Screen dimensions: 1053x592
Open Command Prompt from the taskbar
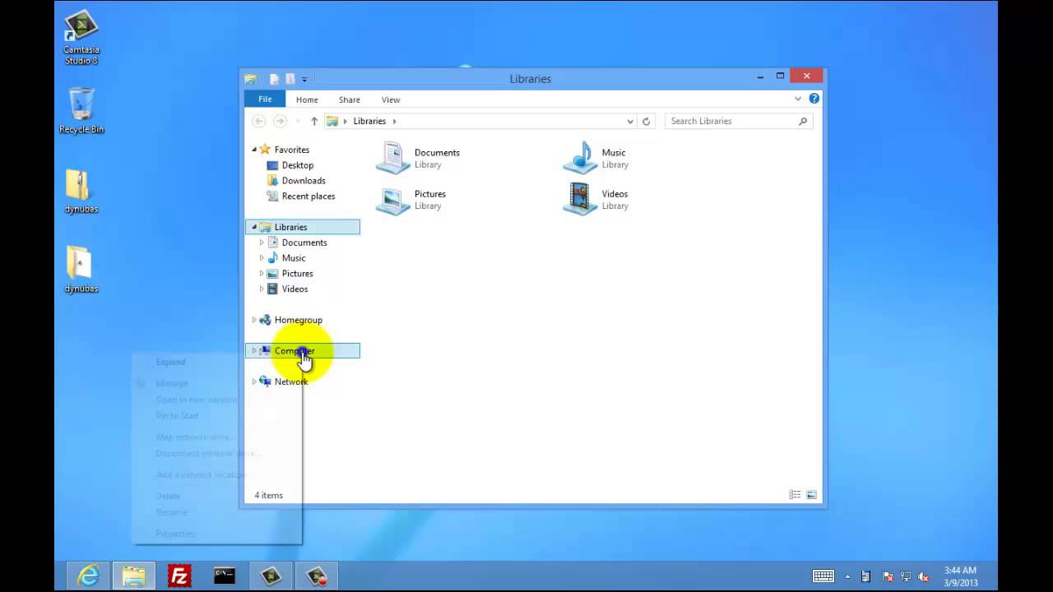tap(225, 576)
